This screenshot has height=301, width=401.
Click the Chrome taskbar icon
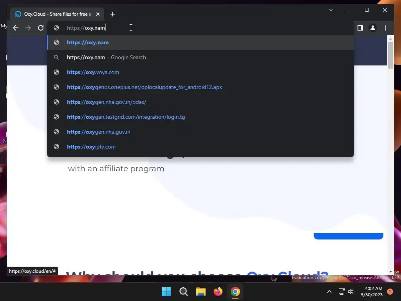pos(235,292)
